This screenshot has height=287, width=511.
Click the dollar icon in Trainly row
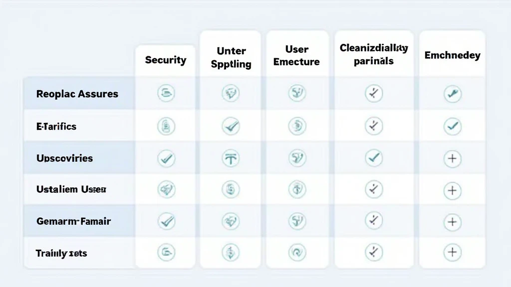point(231,252)
